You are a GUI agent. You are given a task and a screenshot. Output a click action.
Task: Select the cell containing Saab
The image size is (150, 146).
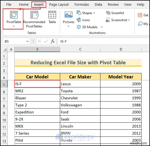[80, 119]
